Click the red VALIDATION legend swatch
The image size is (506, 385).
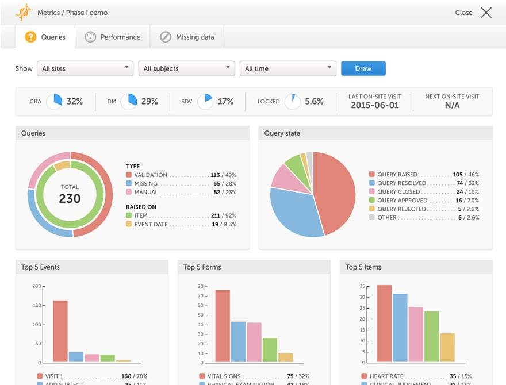point(129,175)
